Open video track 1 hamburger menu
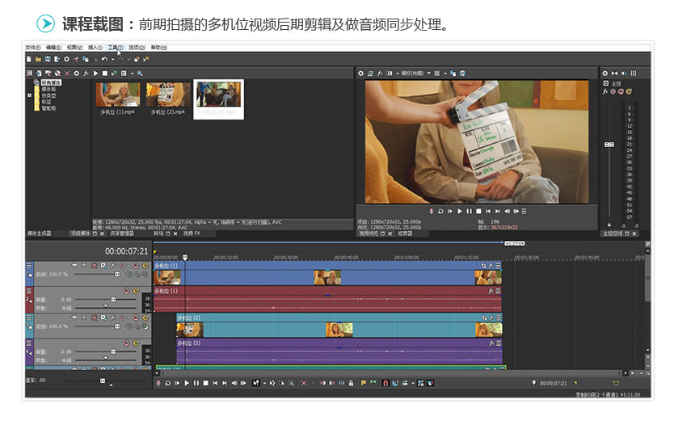Screen dimensions: 687x421 (x=29, y=266)
